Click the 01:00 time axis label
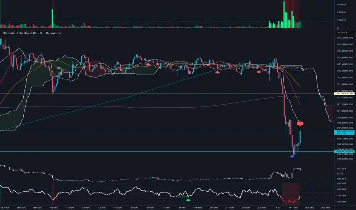This screenshot has height=210, width=356. point(293,207)
